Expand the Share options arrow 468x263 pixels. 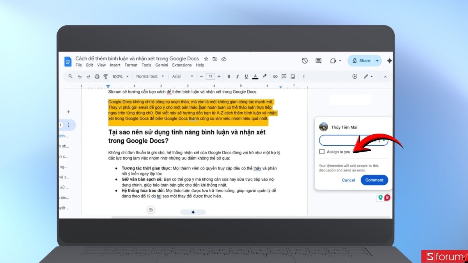[377, 61]
